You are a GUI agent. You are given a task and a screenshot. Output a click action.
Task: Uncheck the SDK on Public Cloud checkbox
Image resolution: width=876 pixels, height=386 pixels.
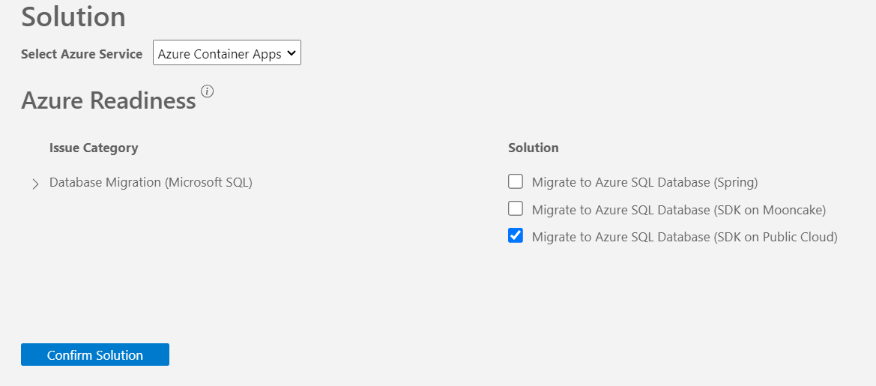click(x=515, y=236)
